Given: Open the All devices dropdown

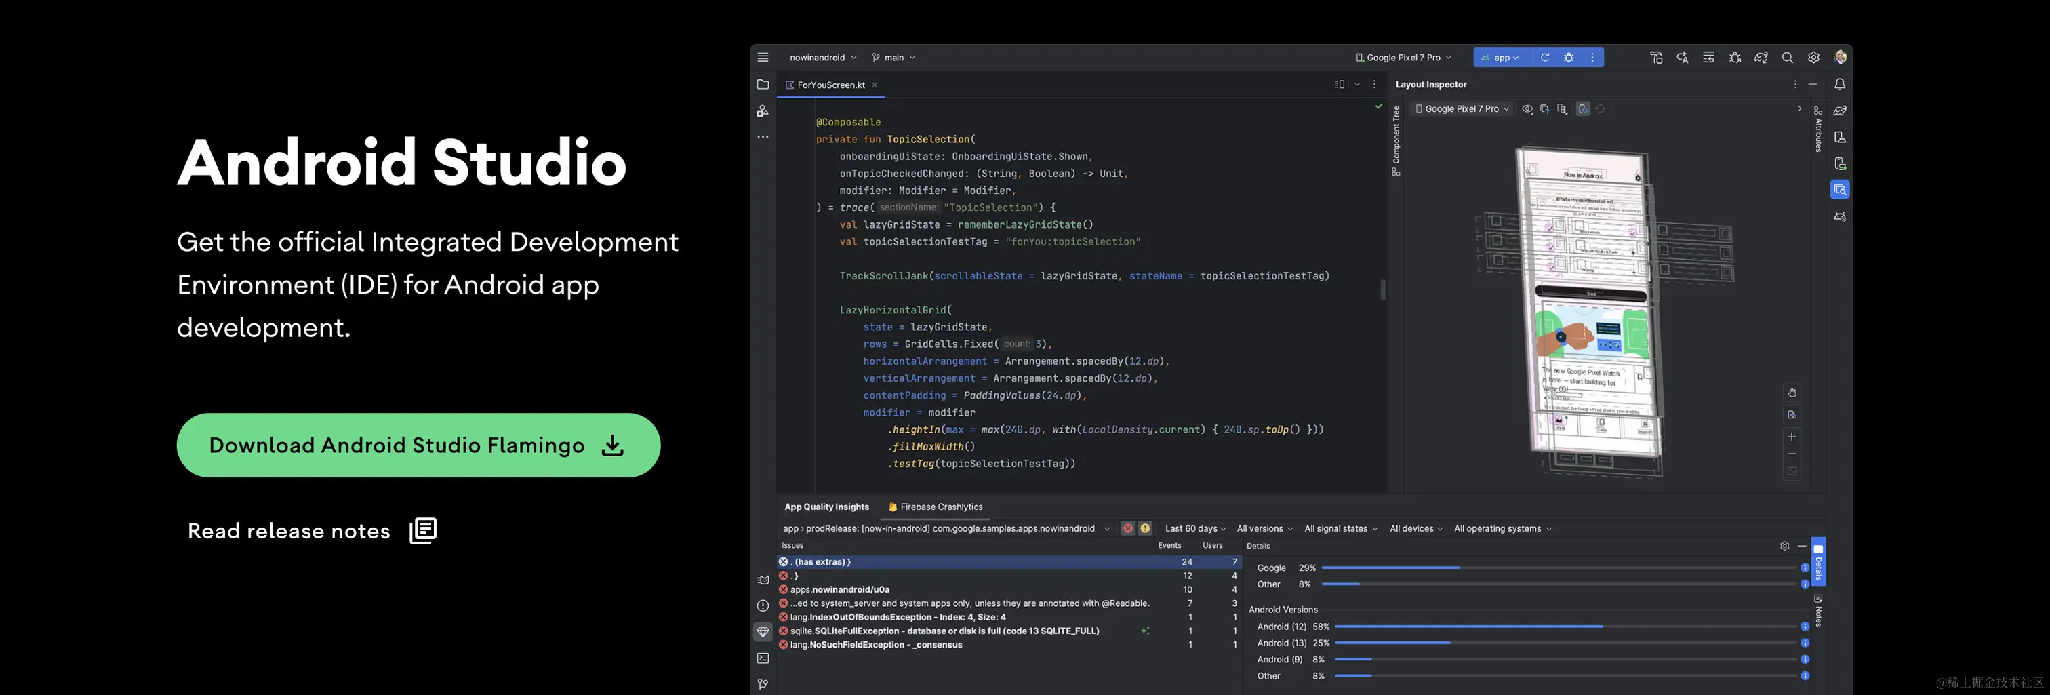Looking at the screenshot, I should pos(1415,529).
